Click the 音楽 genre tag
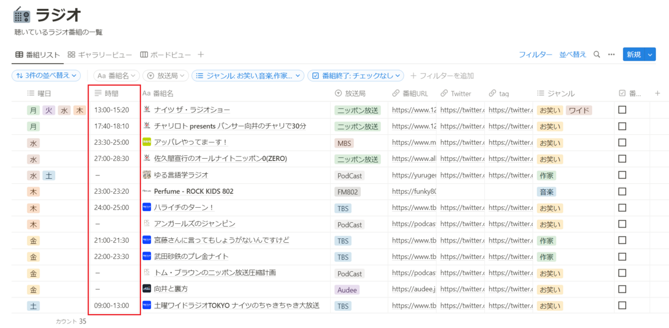 [x=546, y=192]
